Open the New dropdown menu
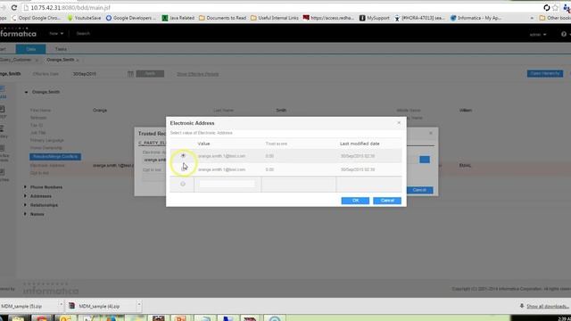This screenshot has height=321, width=571. click(56, 34)
